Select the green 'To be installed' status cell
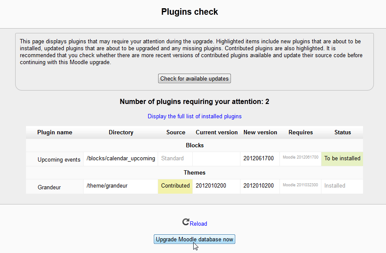This screenshot has height=253, width=386. (342, 158)
